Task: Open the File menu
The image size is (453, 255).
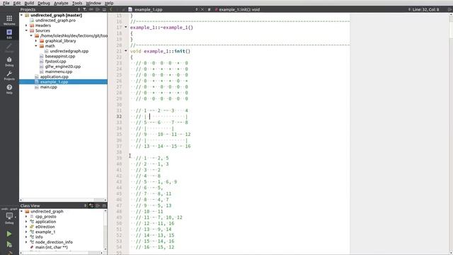Action: tap(6, 3)
